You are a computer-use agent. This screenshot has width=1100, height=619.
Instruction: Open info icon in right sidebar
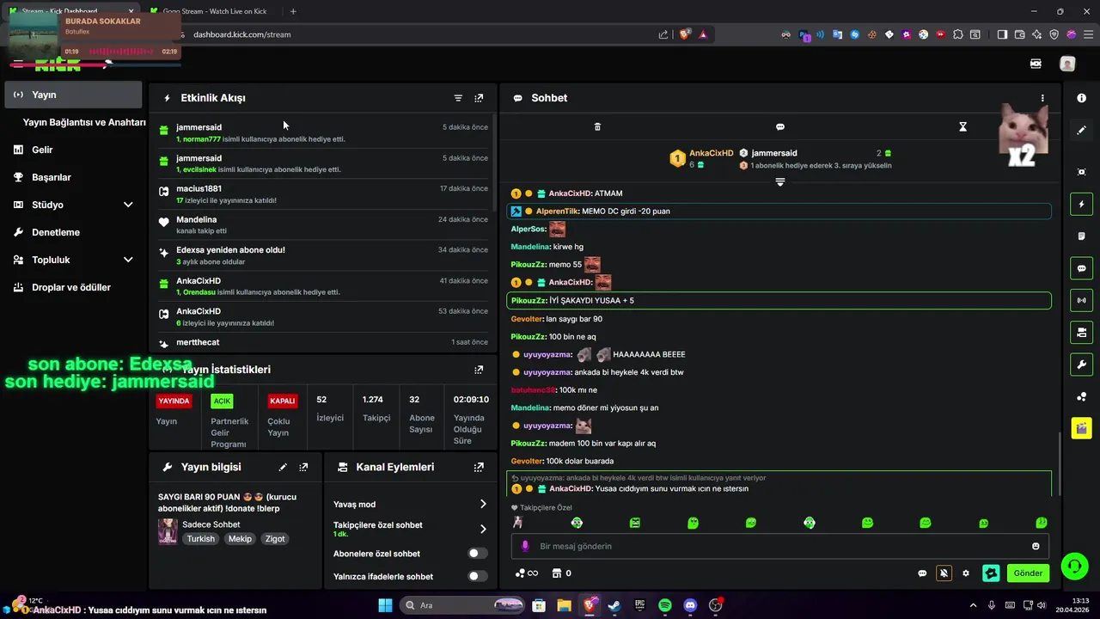point(1081,98)
